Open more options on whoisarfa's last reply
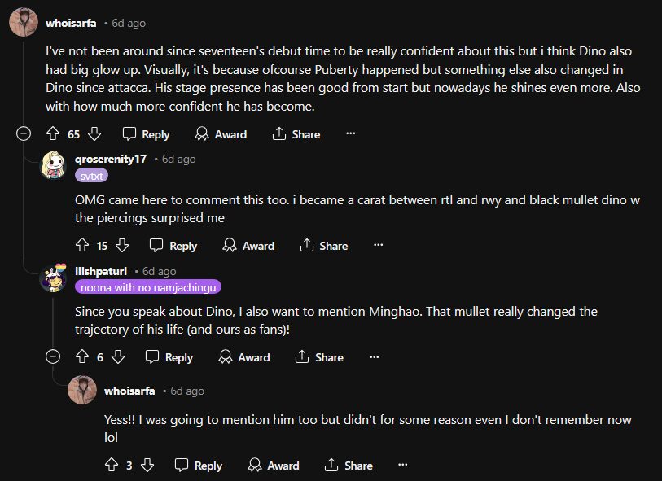This screenshot has height=481, width=662. click(x=402, y=466)
